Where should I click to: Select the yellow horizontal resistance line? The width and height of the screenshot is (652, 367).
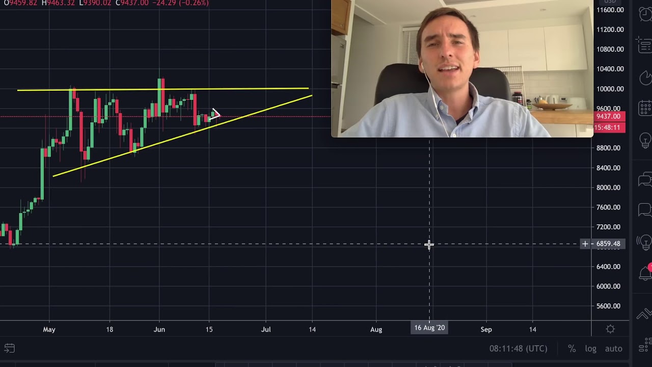coord(163,90)
